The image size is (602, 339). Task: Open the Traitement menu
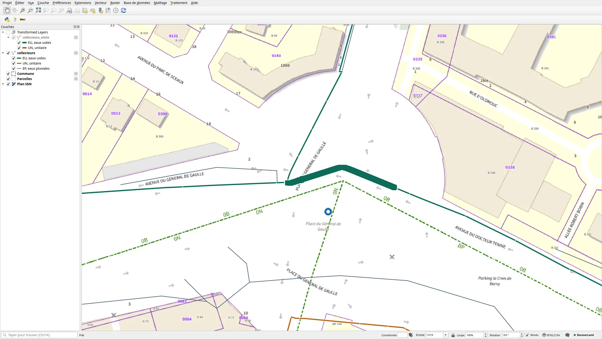pos(179,3)
